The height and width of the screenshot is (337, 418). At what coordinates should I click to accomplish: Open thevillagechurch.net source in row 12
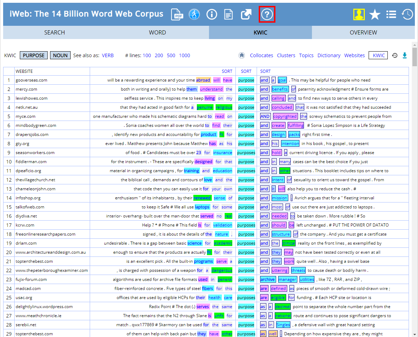[35, 180]
